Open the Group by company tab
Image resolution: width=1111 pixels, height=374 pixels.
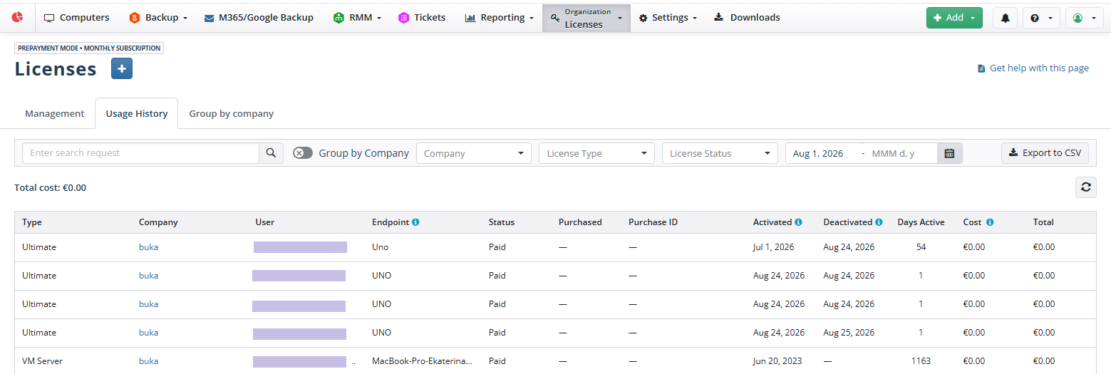232,113
